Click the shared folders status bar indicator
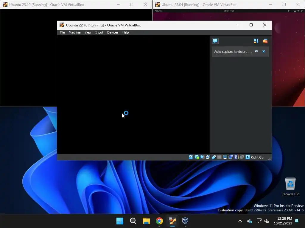Screen dimensions: 305x228 [x=219, y=157]
